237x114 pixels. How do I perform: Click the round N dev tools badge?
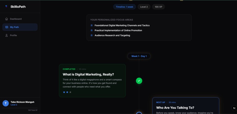click(x=234, y=108)
